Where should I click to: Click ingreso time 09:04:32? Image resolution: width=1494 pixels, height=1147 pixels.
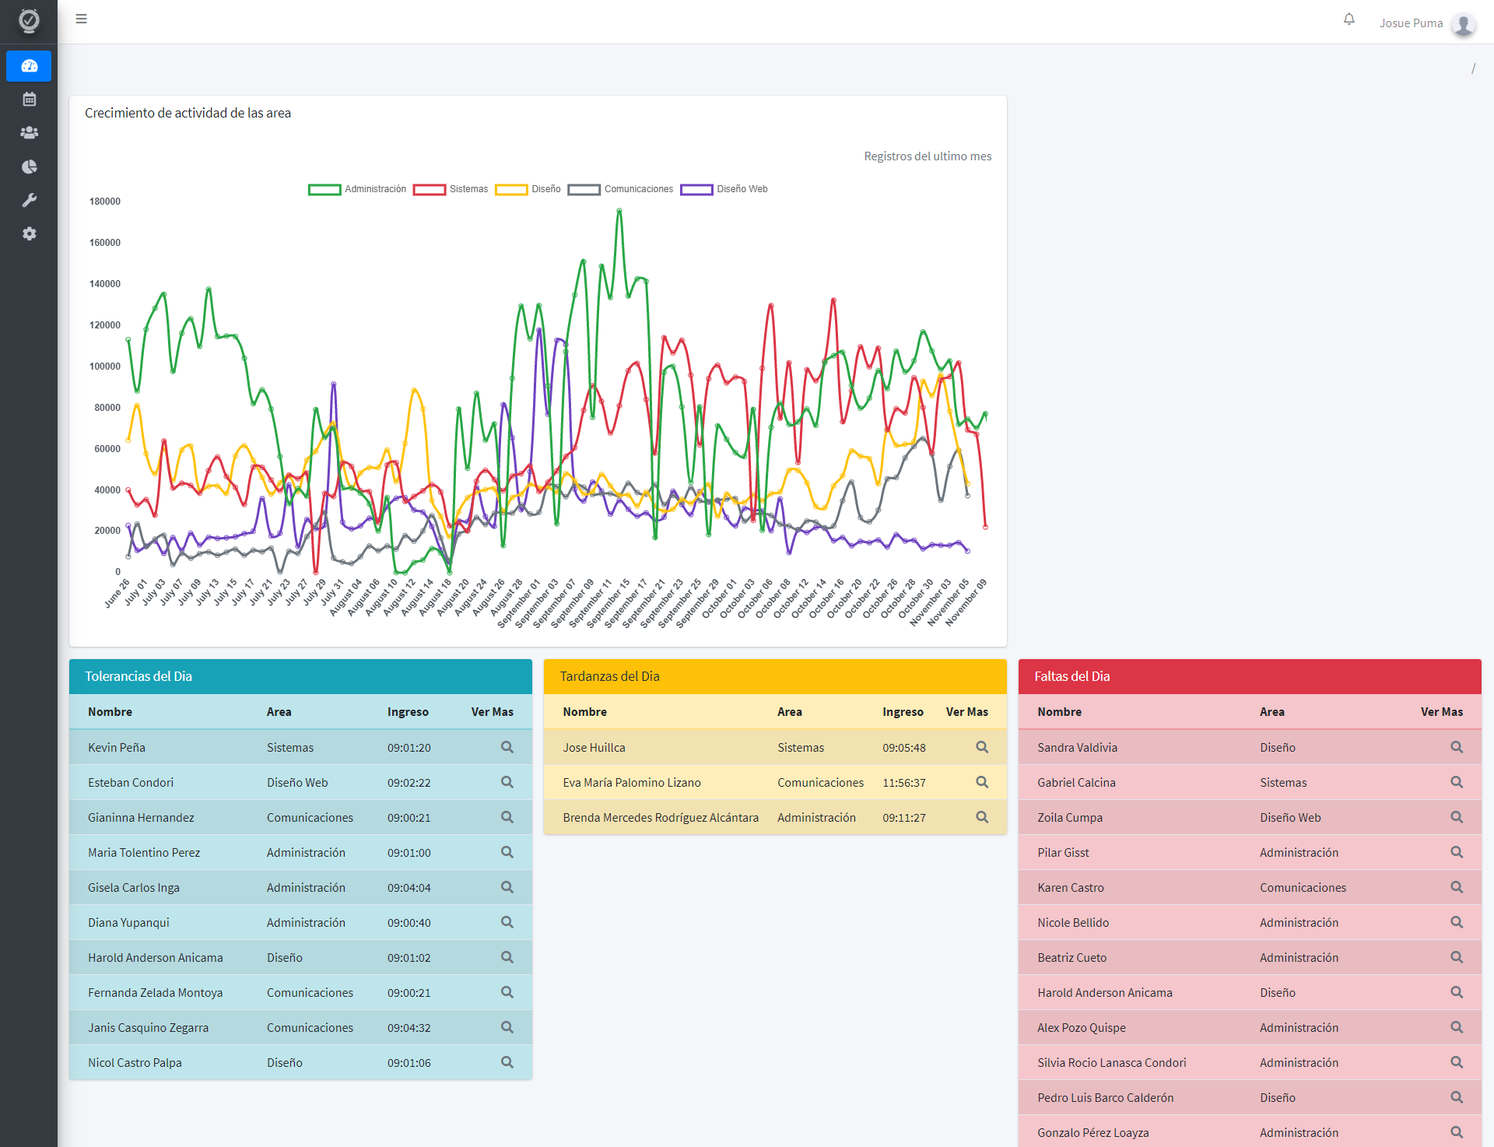click(409, 1027)
